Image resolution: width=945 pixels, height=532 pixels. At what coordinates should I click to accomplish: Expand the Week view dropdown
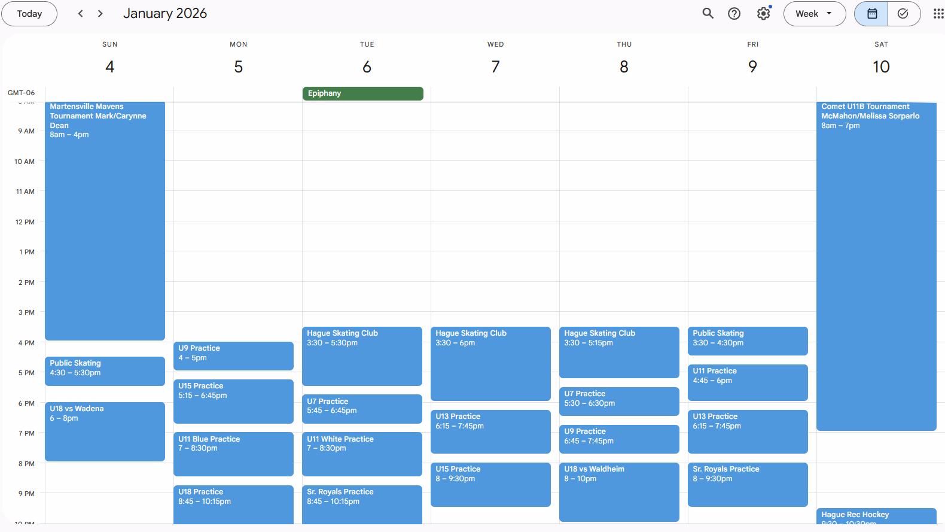814,14
